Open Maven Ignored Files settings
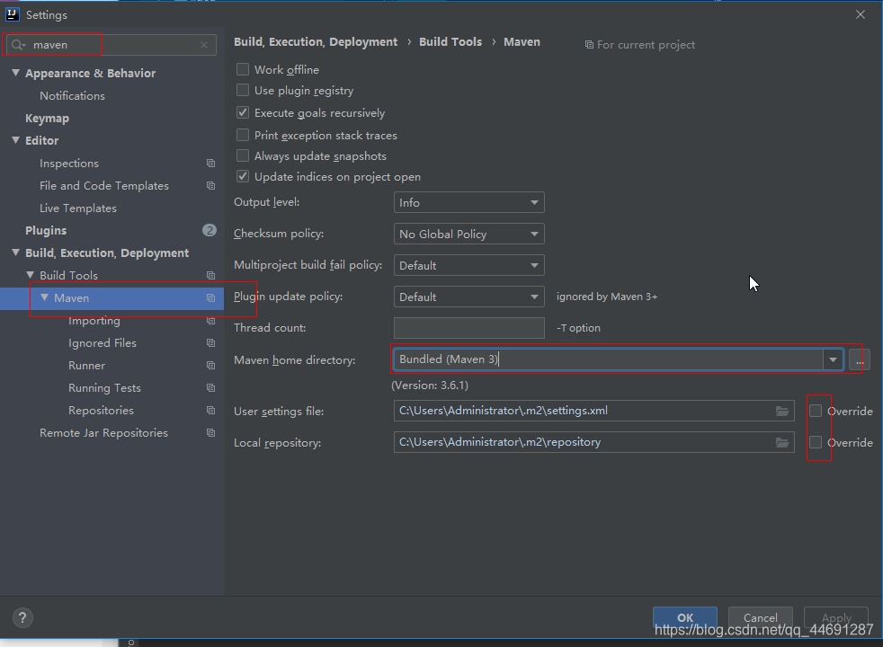The image size is (883, 647). pos(103,343)
